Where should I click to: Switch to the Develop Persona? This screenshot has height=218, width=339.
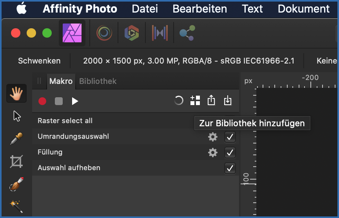click(x=132, y=33)
